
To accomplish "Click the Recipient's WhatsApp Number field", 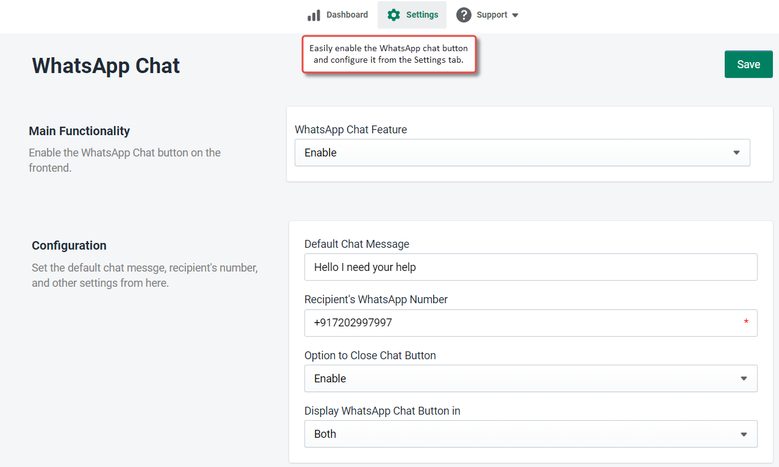I will 531,323.
